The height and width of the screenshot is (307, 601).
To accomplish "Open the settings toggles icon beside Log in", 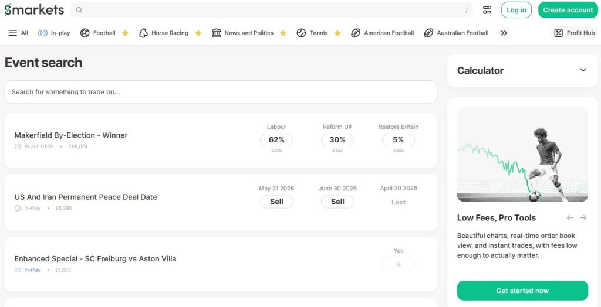I will point(487,10).
